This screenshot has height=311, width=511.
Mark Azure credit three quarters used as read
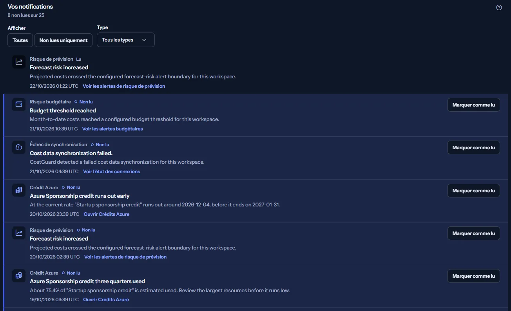pos(473,276)
